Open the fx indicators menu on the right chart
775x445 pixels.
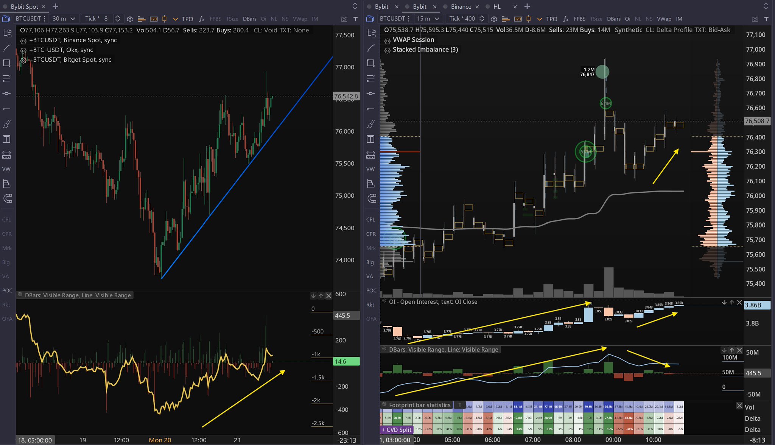coord(566,19)
